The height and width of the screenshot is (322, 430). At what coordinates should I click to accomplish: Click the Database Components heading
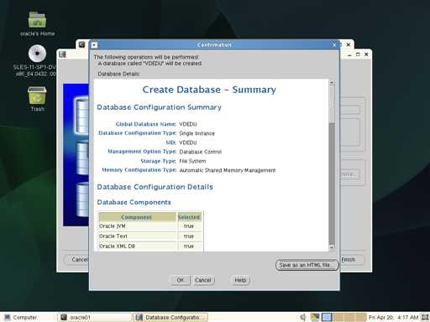[134, 202]
